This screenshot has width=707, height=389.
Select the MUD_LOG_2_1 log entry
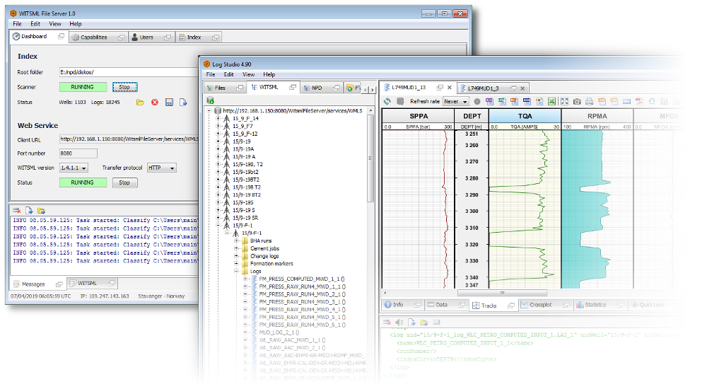click(279, 332)
